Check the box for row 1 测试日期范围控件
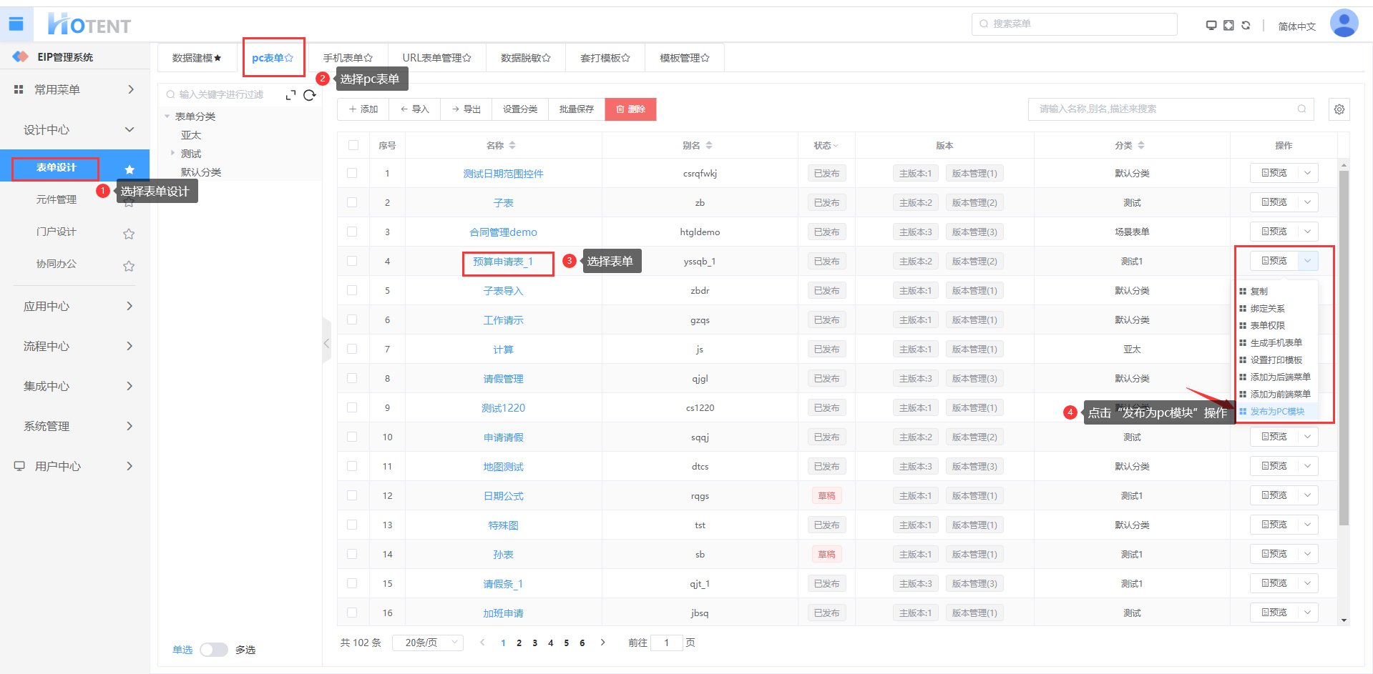1373x674 pixels. point(352,173)
